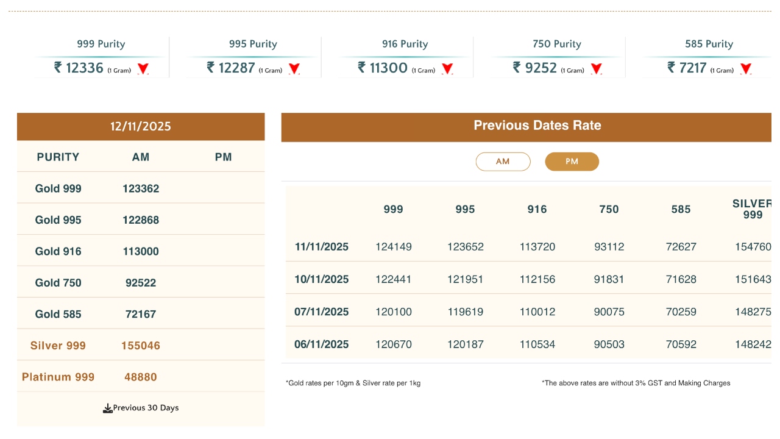Click the download icon for Previous 30 Days
780x439 pixels.
coord(108,409)
